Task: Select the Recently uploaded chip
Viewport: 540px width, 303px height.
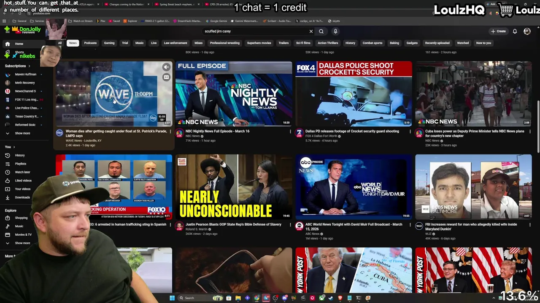Action: (437, 43)
